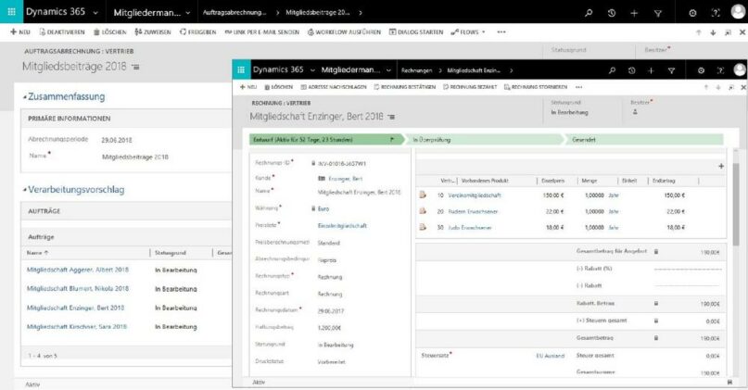Click the Löschen button in the back toolbar
The width and height of the screenshot is (748, 390).
[x=108, y=31]
